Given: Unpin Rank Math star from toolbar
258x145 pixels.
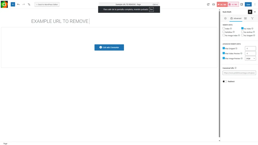Looking at the screenshot, I should pyautogui.click(x=250, y=12).
